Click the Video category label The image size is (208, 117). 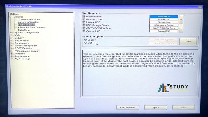click(18, 35)
